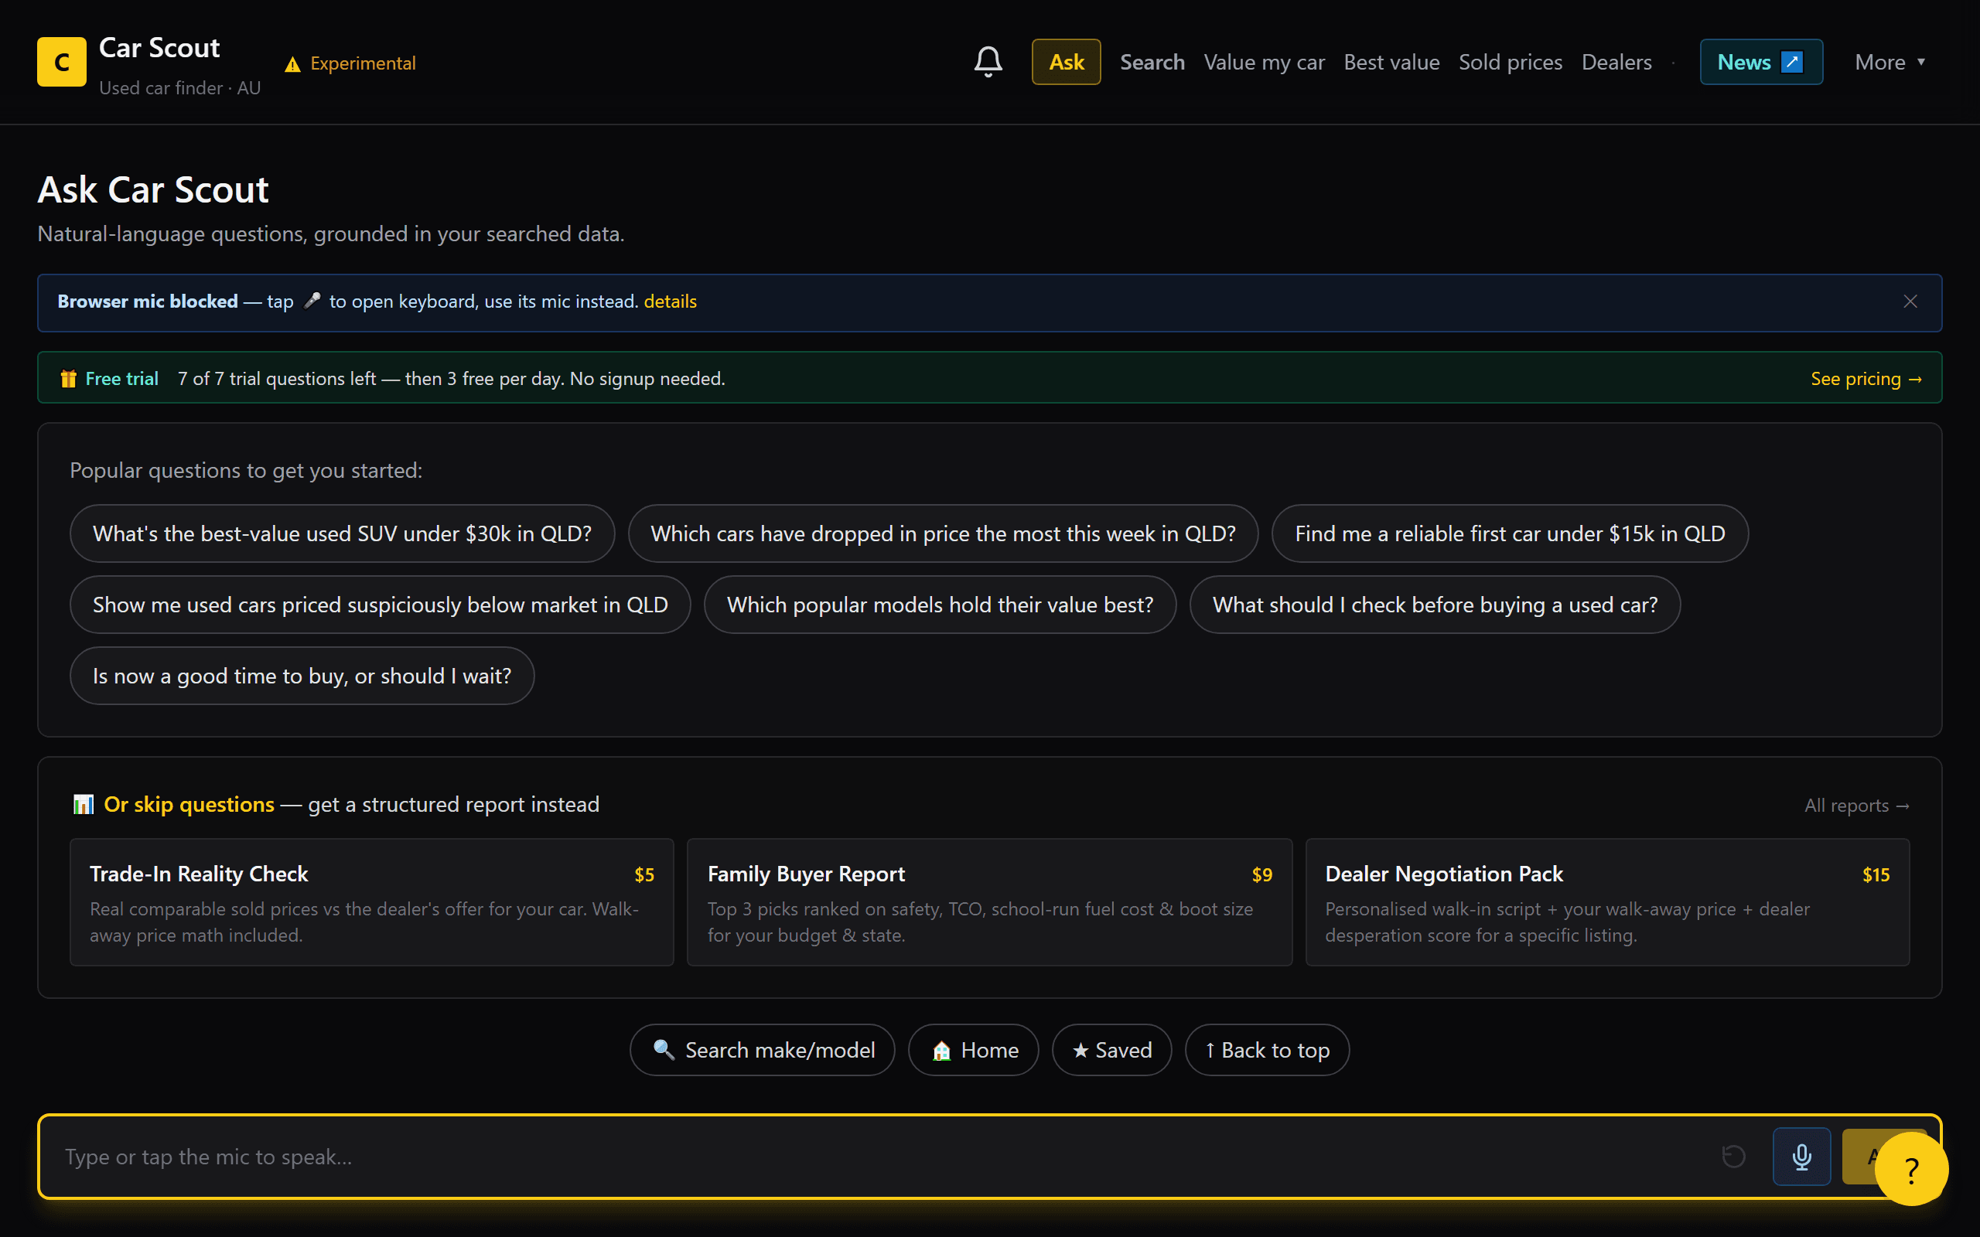The image size is (1980, 1237).
Task: Open the Saved cars button
Action: pyautogui.click(x=1112, y=1050)
